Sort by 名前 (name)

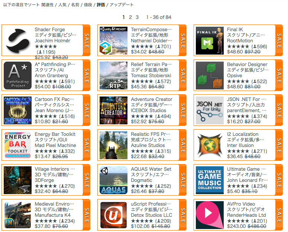click(75, 5)
